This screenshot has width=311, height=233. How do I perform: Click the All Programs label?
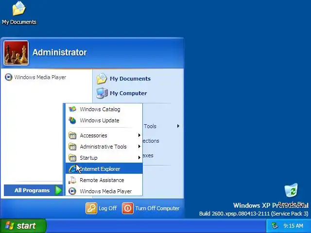tap(32, 190)
